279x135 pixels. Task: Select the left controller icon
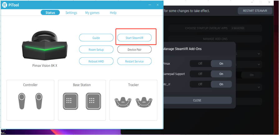tap(22, 101)
